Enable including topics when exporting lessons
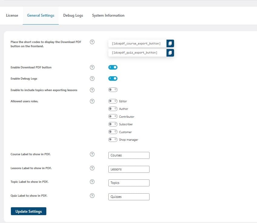Viewport: 257px width, 223px height. tap(113, 90)
